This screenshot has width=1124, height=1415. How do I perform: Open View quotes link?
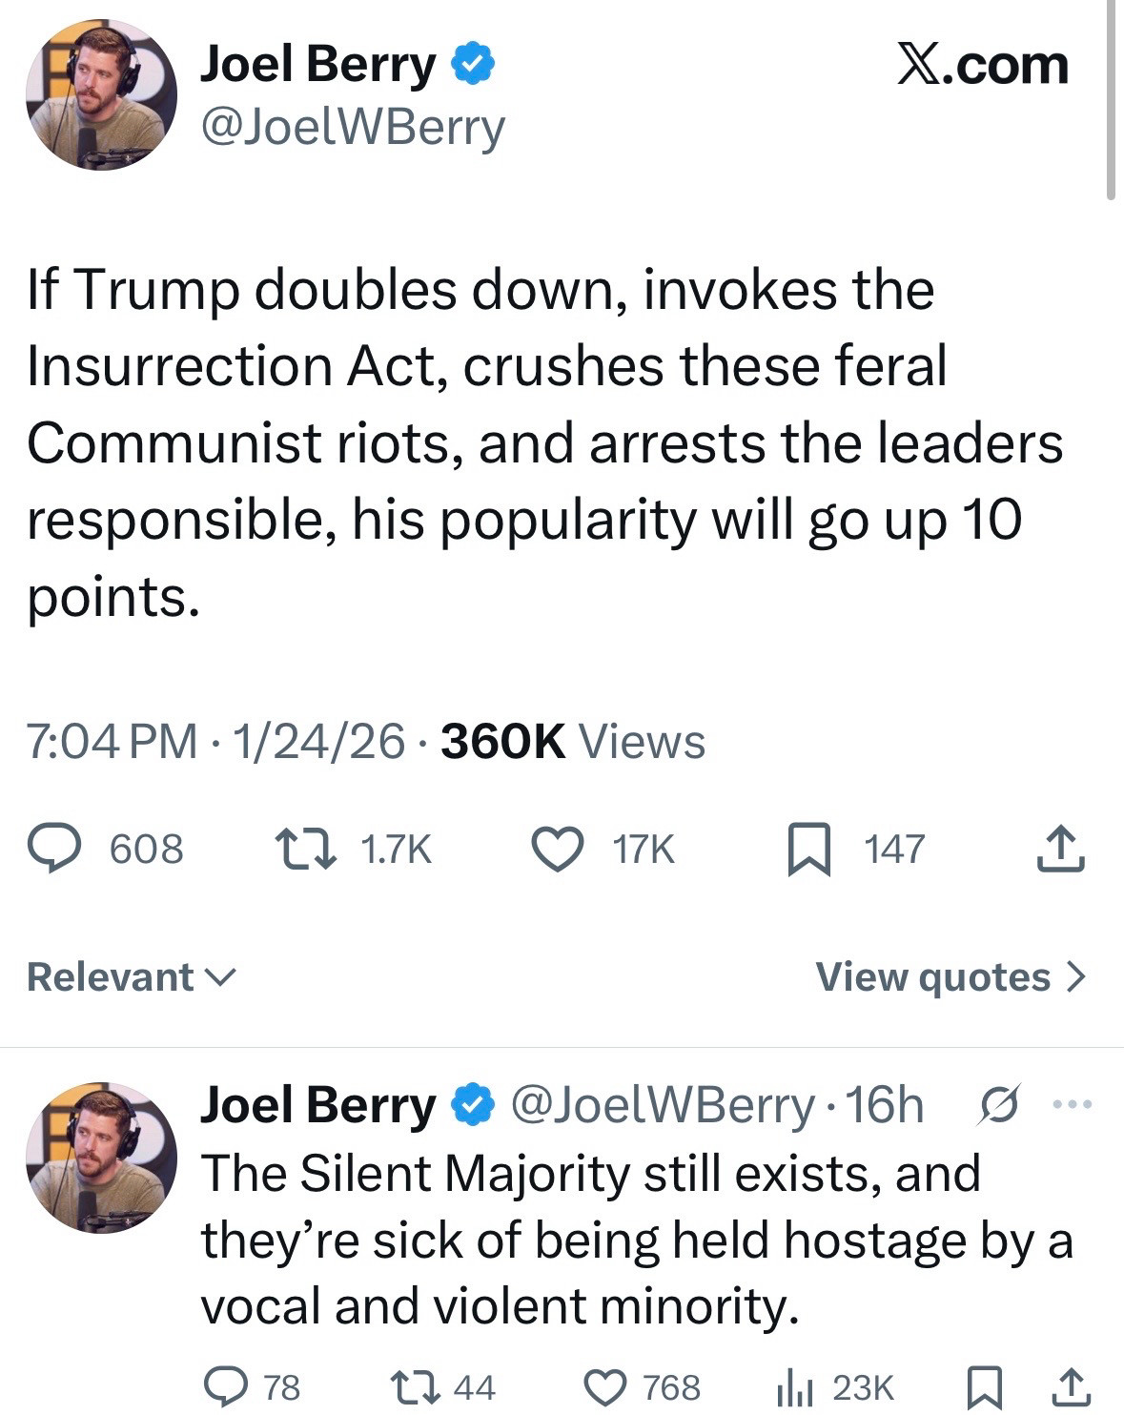932,976
